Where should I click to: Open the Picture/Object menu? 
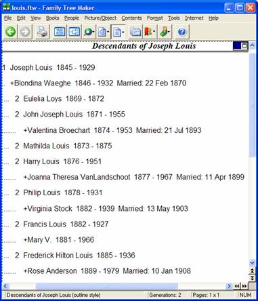[100, 18]
